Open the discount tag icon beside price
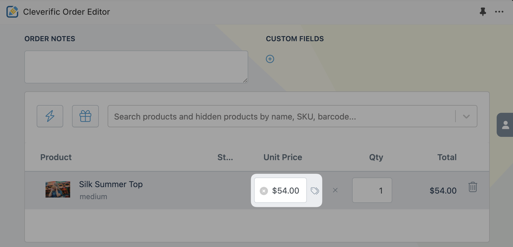 click(315, 191)
